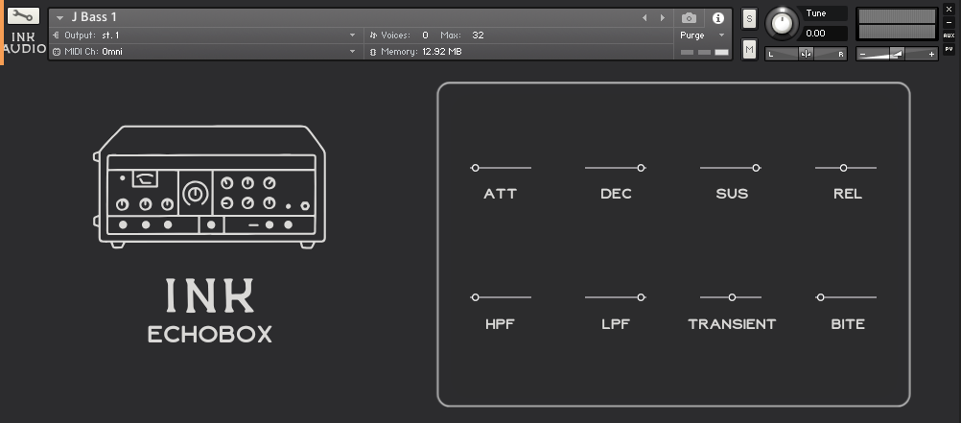Open the instrument info icon
Screen dimensions: 961x423
pyautogui.click(x=718, y=18)
